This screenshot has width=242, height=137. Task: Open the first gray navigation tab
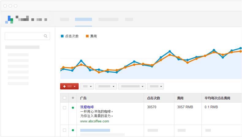click(x=65, y=19)
